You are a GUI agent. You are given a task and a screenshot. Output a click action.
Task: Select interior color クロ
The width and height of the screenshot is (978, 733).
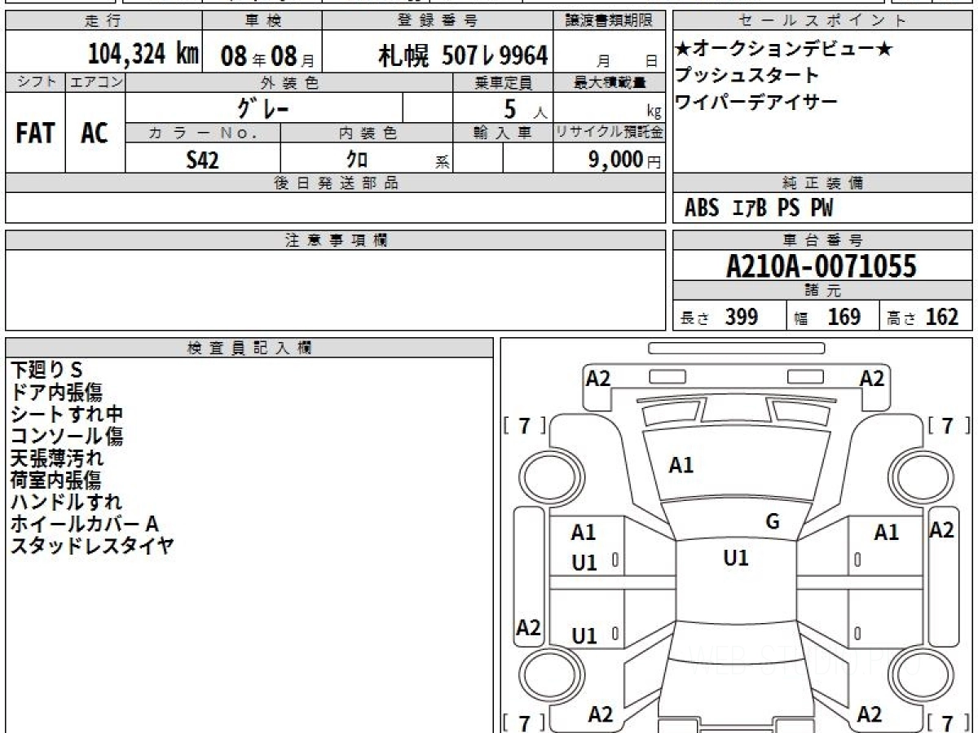[356, 160]
